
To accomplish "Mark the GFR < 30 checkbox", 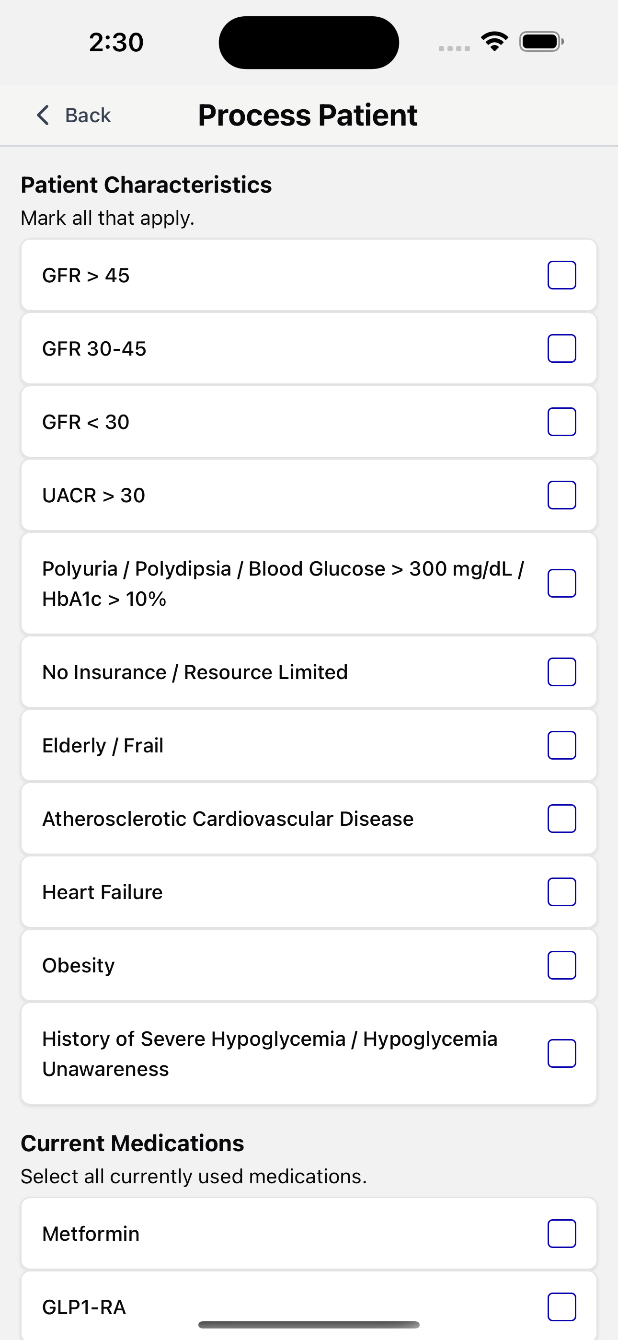I will pos(562,421).
